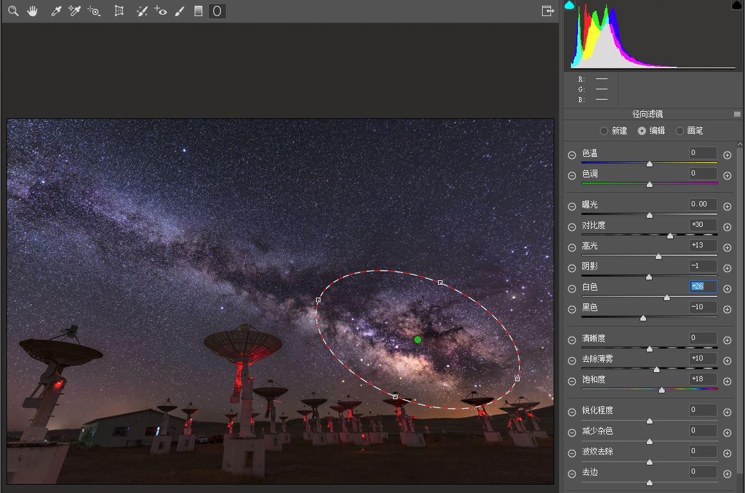This screenshot has width=745, height=493.
Task: Click the 色温 value input field
Action: click(703, 153)
